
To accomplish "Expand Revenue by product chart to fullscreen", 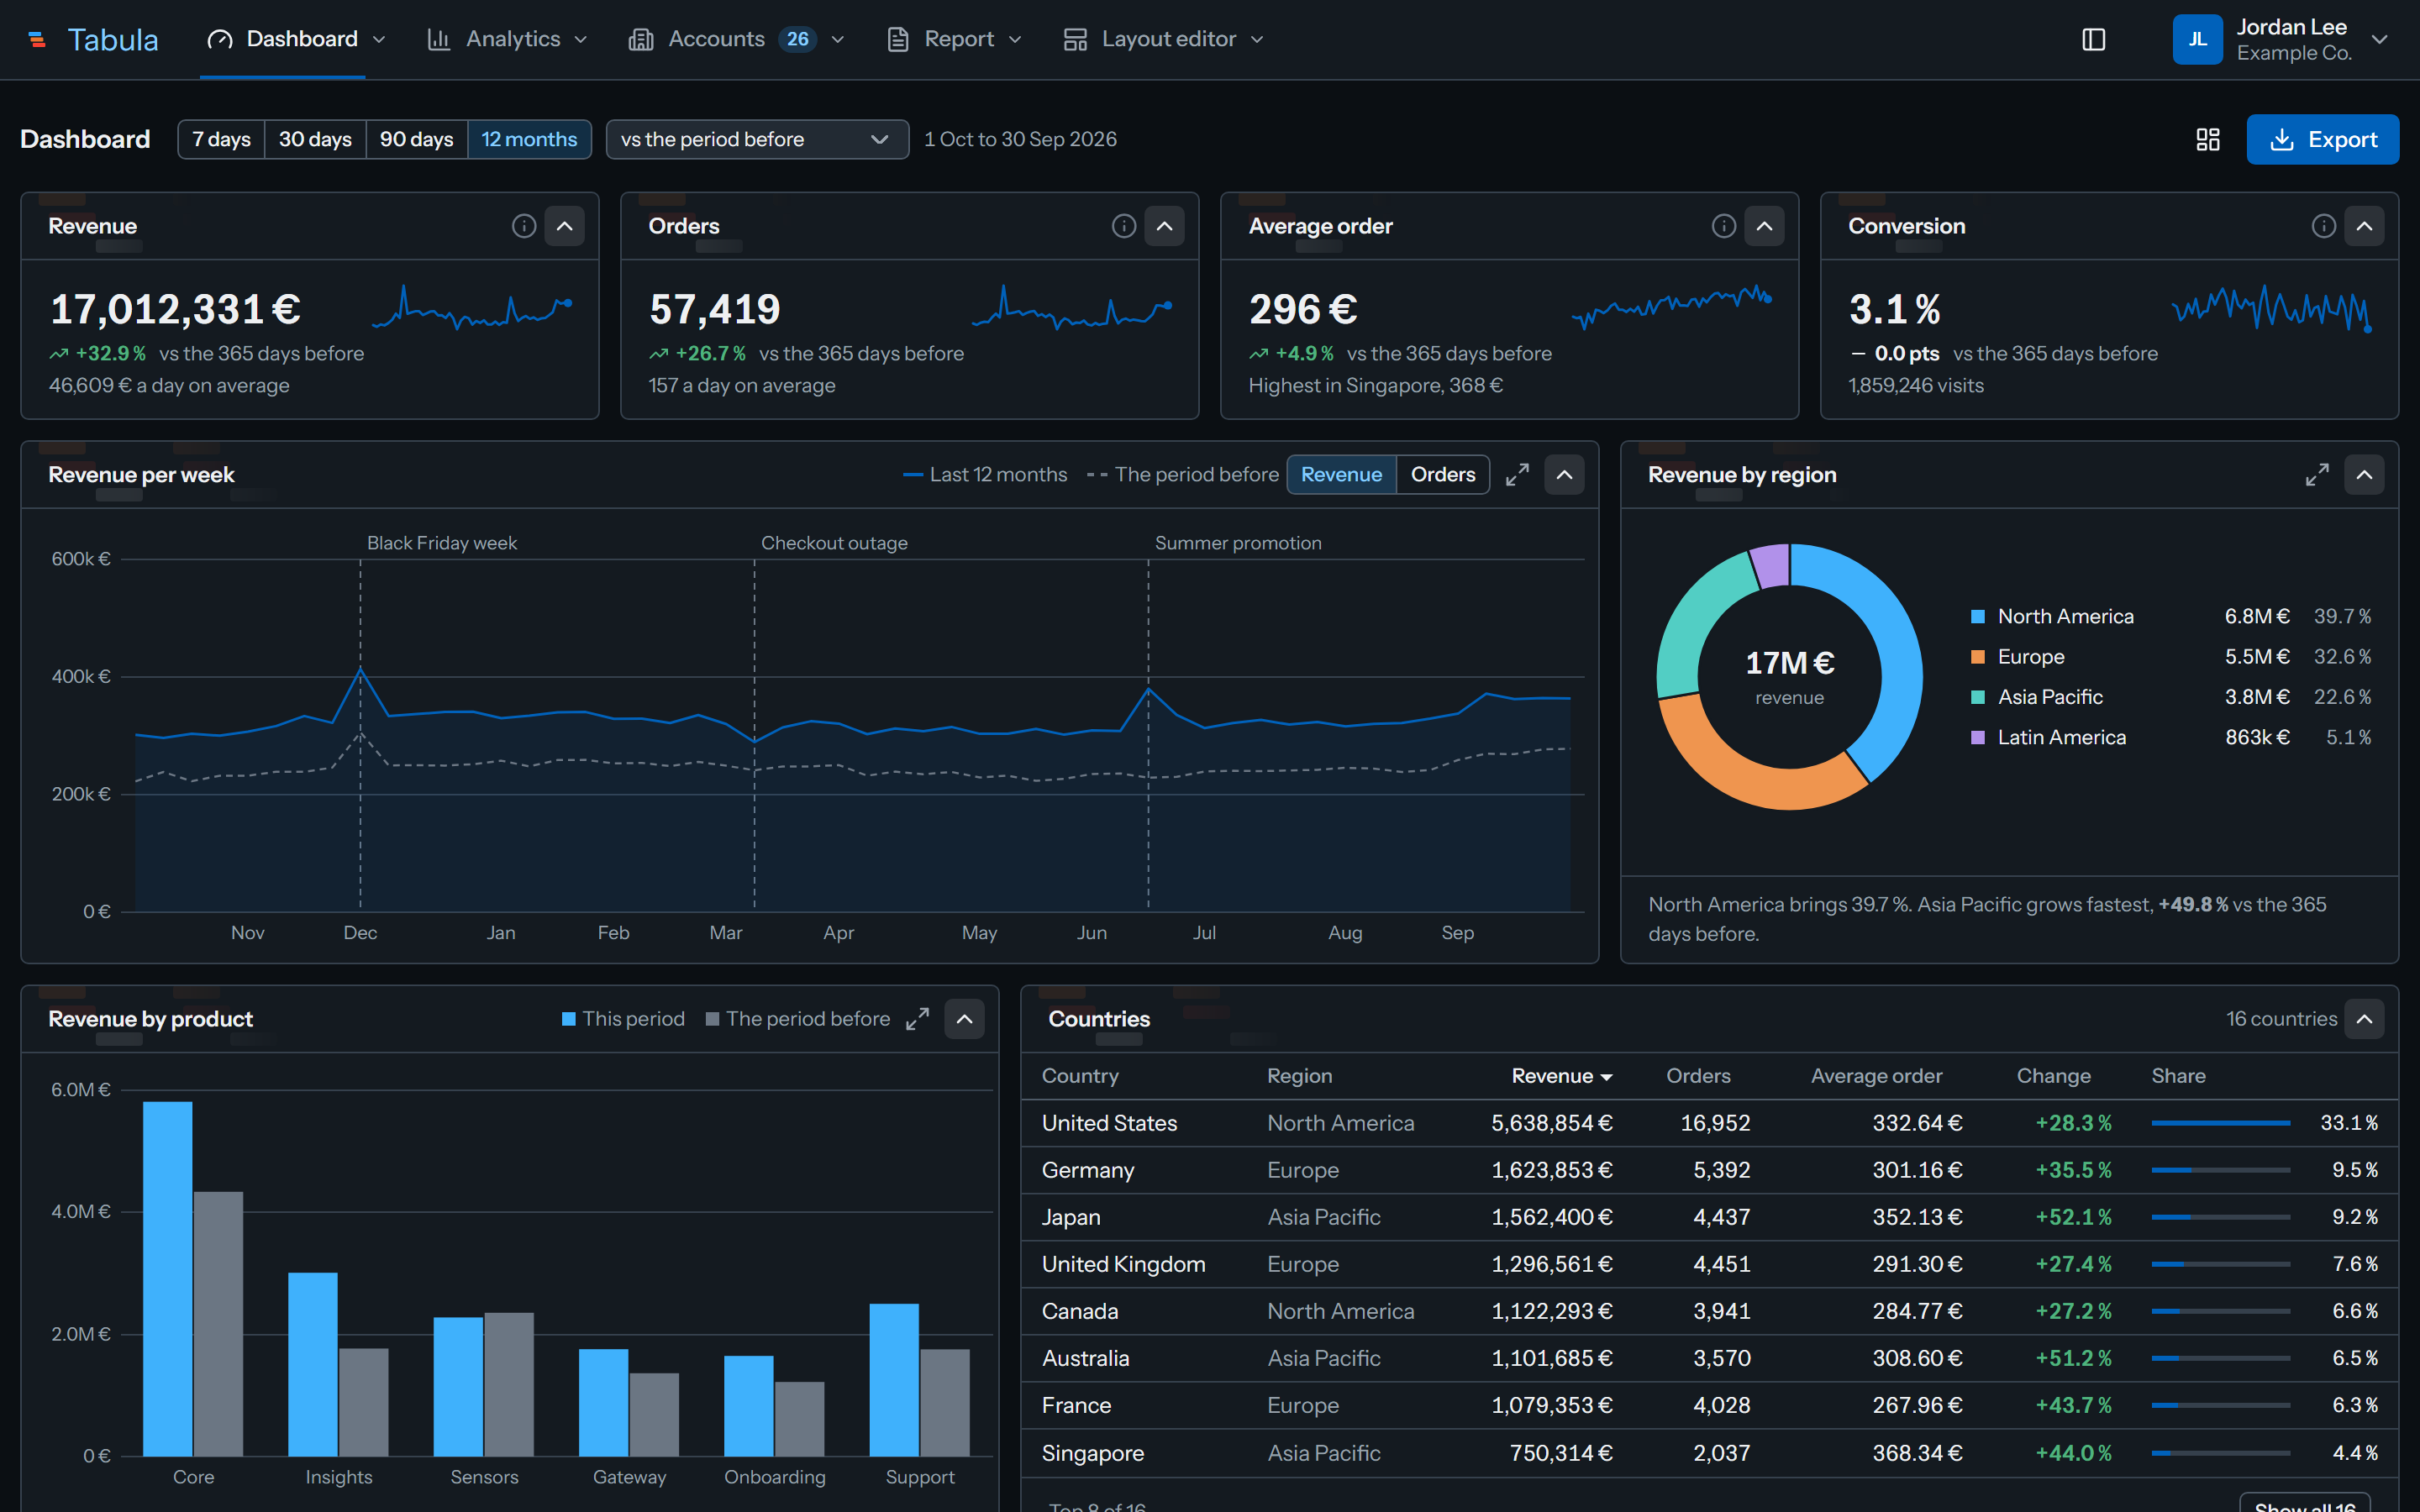I will (917, 1018).
